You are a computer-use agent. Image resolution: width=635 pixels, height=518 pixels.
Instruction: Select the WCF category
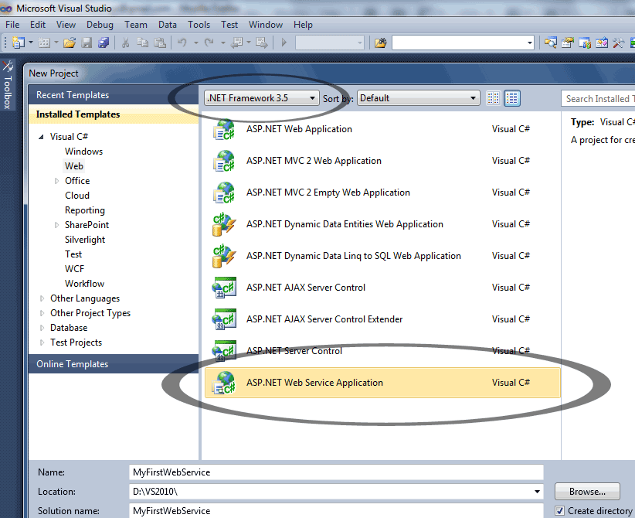74,269
